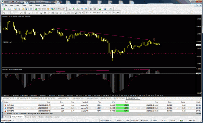The width and height of the screenshot is (203, 123).
Task: Set timeframe to D1
Action: pyautogui.click(x=110, y=13)
